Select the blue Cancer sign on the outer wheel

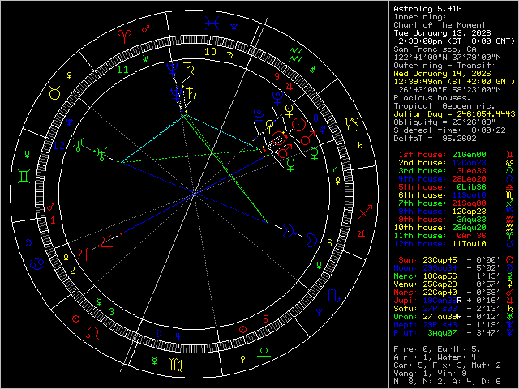coord(37,263)
